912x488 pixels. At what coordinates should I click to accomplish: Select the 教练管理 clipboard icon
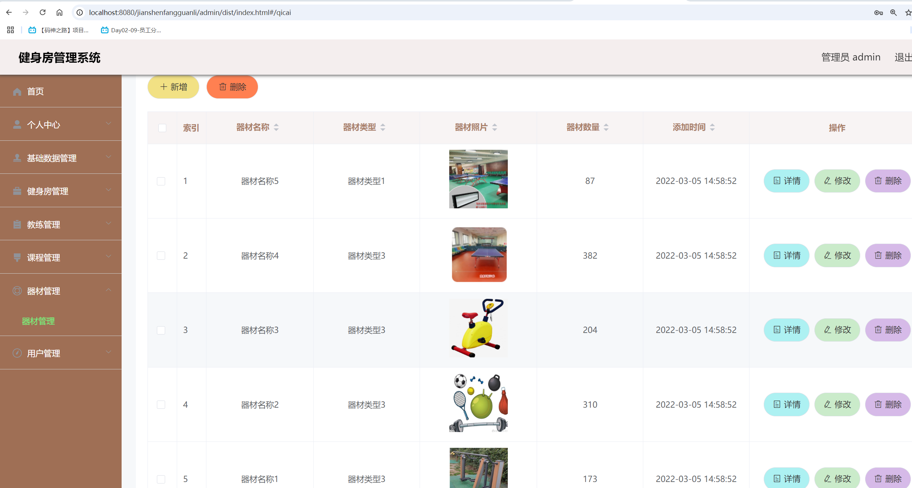pos(17,224)
